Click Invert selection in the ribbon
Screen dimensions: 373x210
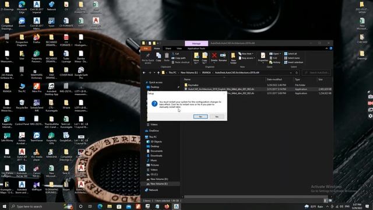(x=294, y=62)
